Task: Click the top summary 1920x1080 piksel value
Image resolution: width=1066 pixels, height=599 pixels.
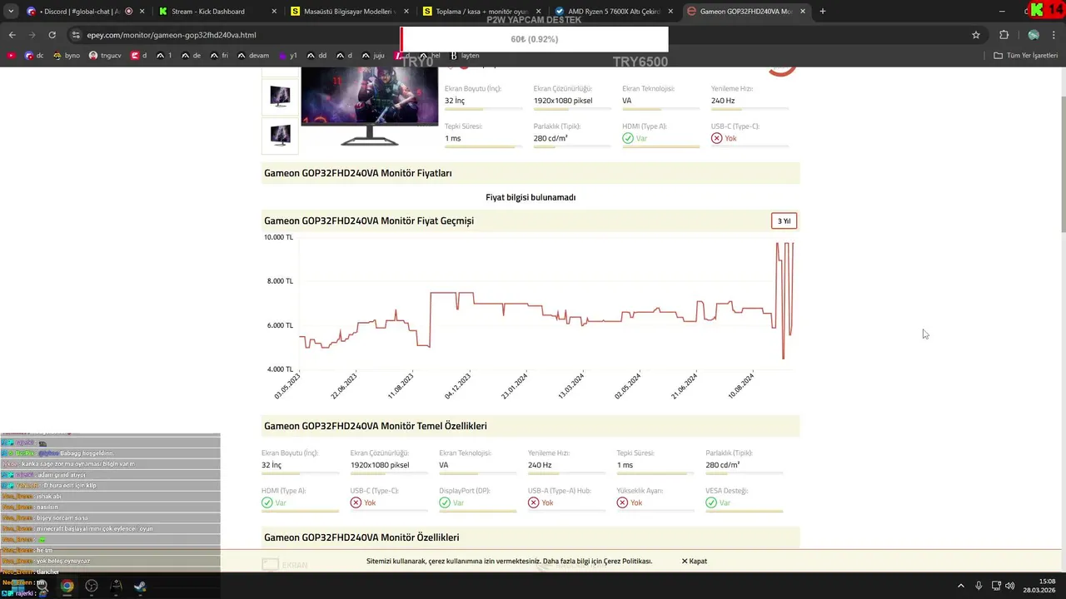Action: click(563, 101)
